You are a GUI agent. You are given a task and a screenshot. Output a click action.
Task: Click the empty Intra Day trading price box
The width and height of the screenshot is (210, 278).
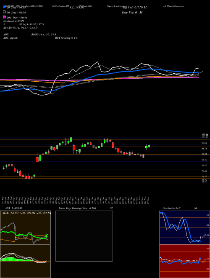click(84, 236)
